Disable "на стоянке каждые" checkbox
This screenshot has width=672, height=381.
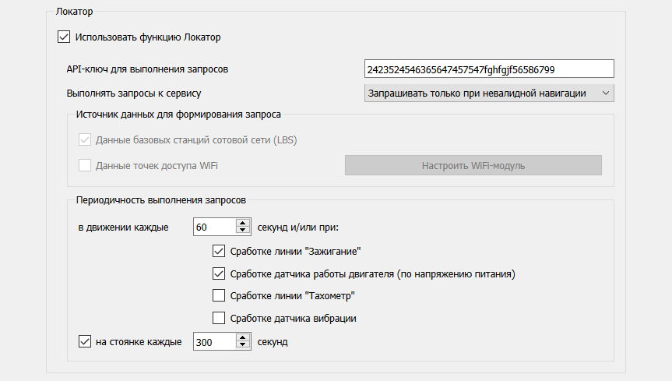click(85, 341)
